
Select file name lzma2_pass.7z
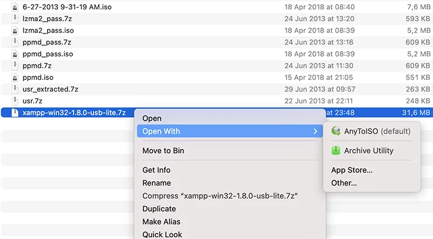(x=47, y=19)
